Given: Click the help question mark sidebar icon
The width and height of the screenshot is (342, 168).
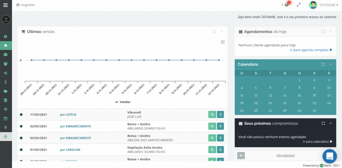Looking at the screenshot, I should (x=6, y=36).
